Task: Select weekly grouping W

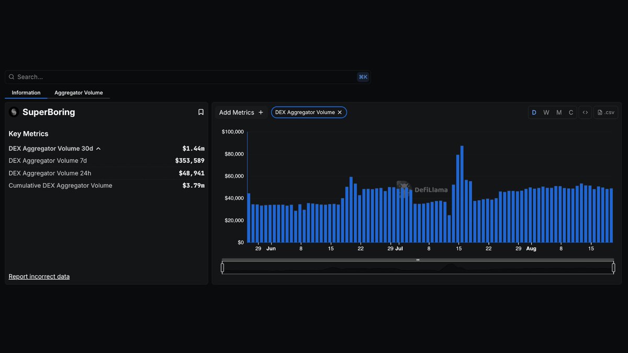Action: pos(546,112)
